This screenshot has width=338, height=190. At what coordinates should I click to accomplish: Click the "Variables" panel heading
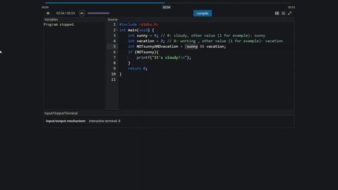pos(51,20)
